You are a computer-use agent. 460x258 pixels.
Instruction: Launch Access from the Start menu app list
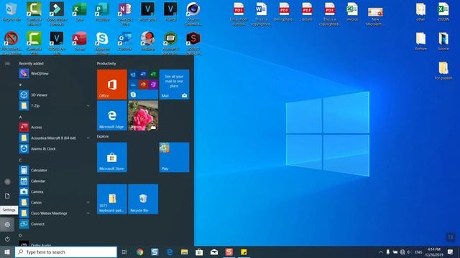[x=55, y=128]
